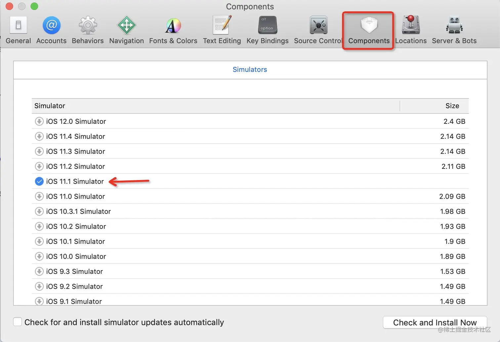
Task: Select the 'iOS 10.3.1 Simulator' row text
Action: pyautogui.click(x=78, y=212)
